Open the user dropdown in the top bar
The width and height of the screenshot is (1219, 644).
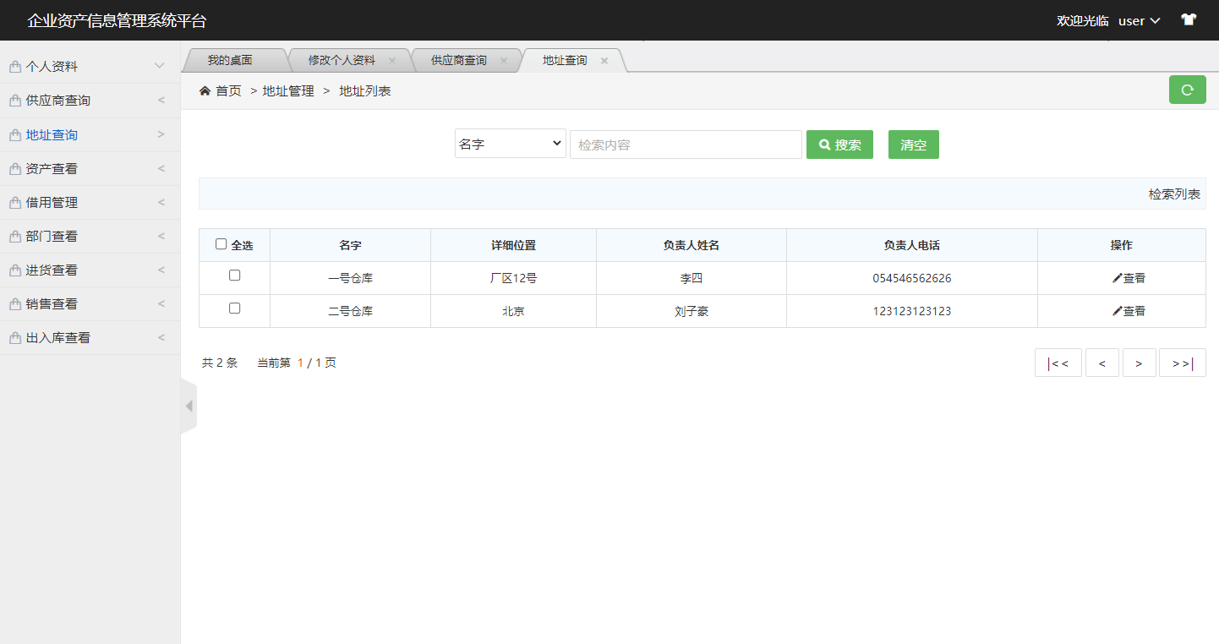pyautogui.click(x=1139, y=19)
